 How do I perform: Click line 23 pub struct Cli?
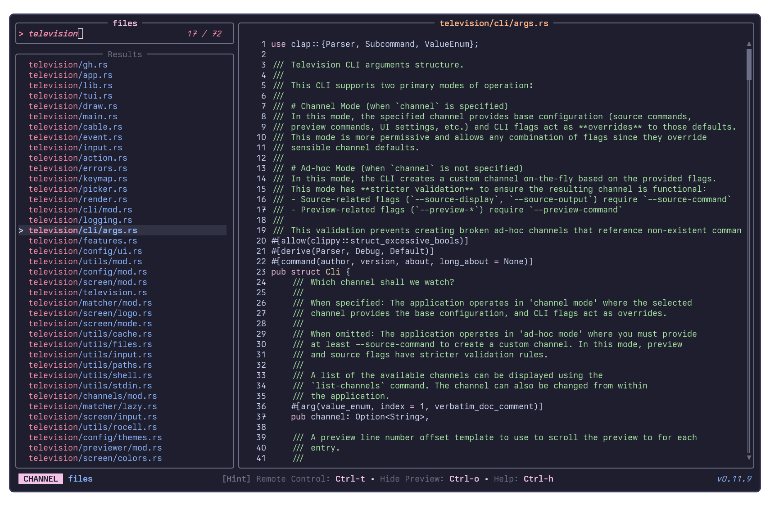coord(310,272)
